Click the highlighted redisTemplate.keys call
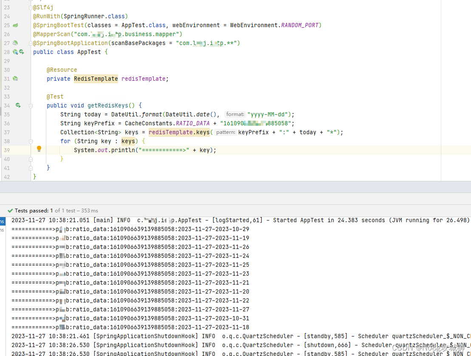The height and width of the screenshot is (356, 471). tap(179, 132)
